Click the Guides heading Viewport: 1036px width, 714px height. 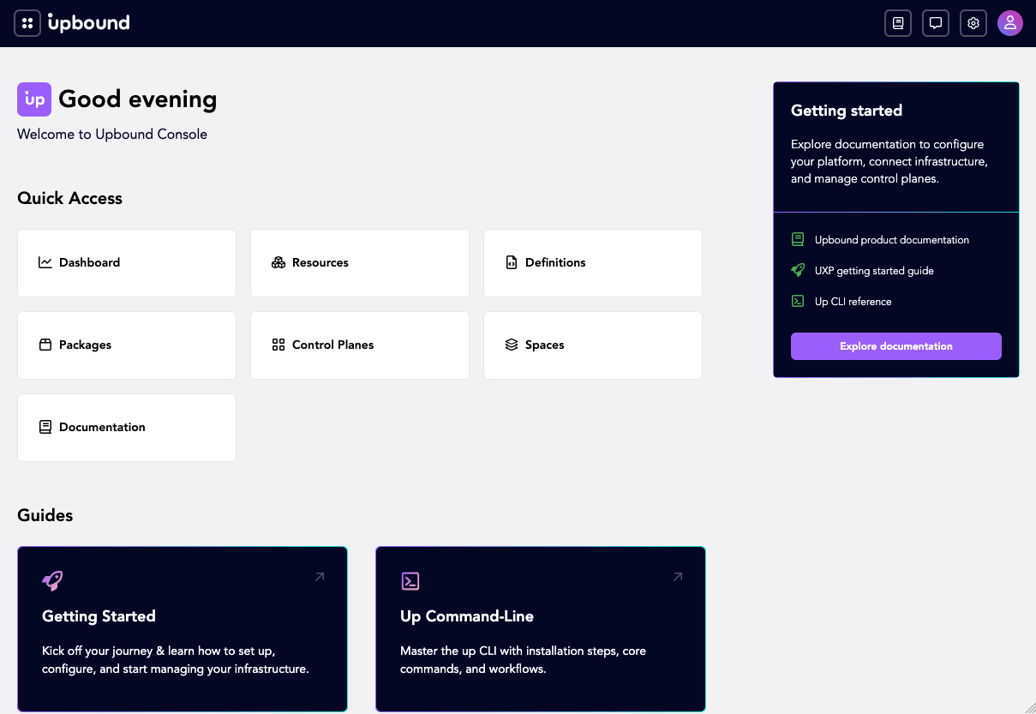[x=45, y=515]
